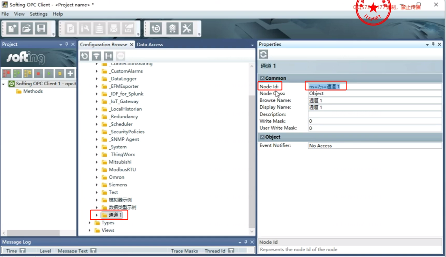
Task: Click the Project panel horizontal scrollbar
Action: pyautogui.click(x=33, y=233)
